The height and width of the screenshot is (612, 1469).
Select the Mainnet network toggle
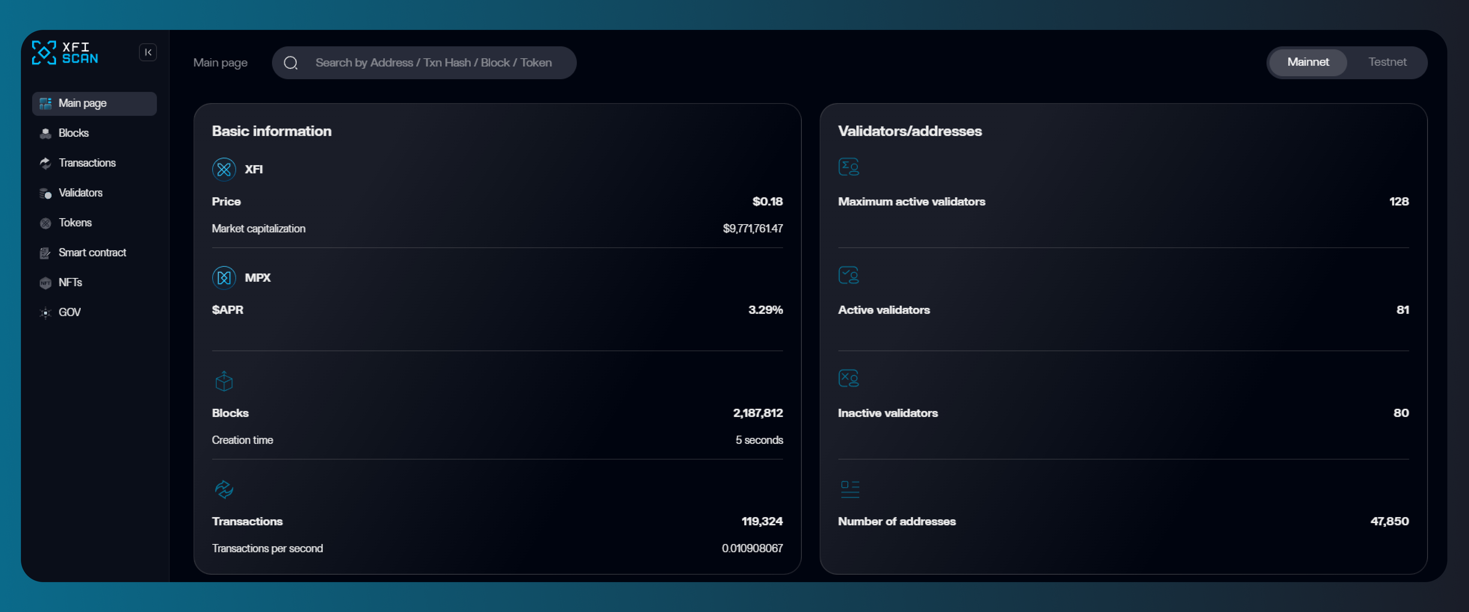1308,62
